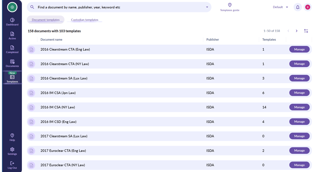Manage 2017 Euroclear CTA (Eng Law)
Screen dimensions: 316x172
click(299, 150)
